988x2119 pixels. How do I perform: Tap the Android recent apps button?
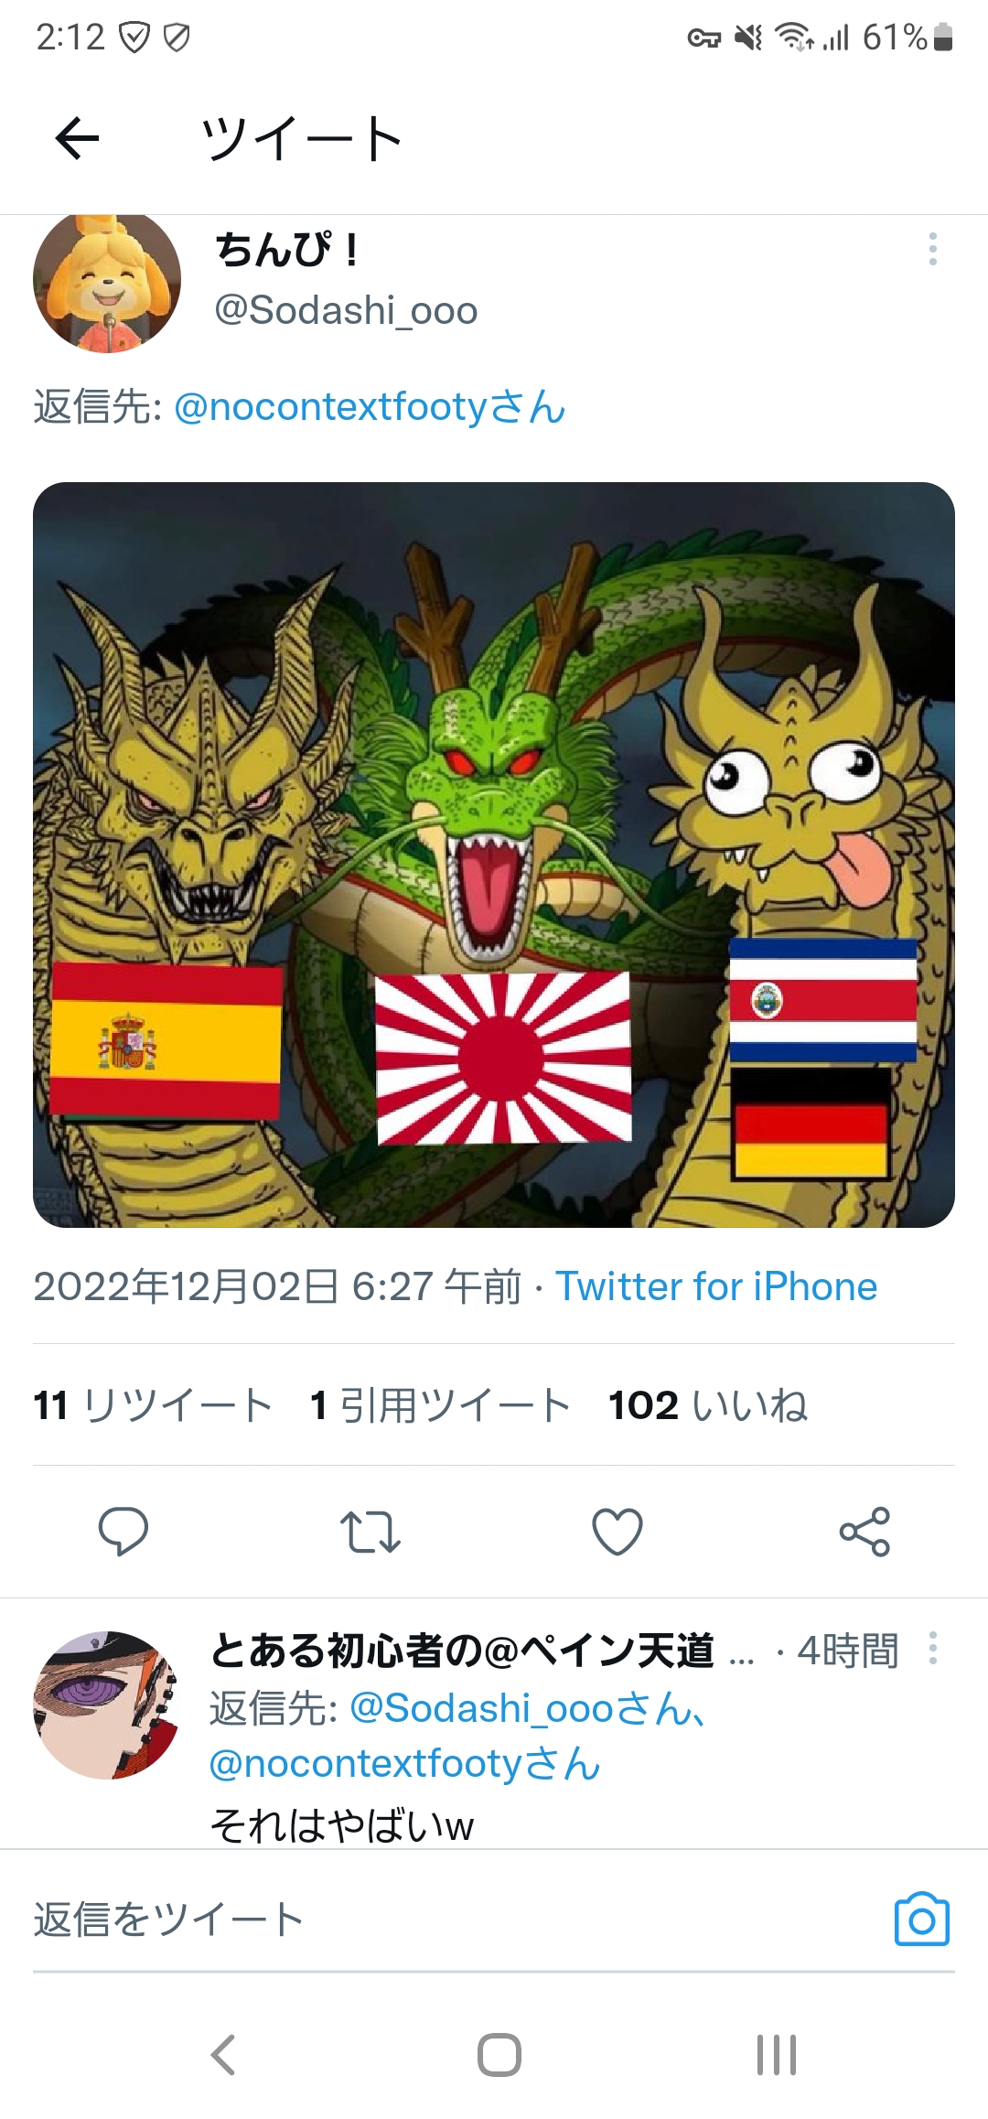(x=777, y=2055)
